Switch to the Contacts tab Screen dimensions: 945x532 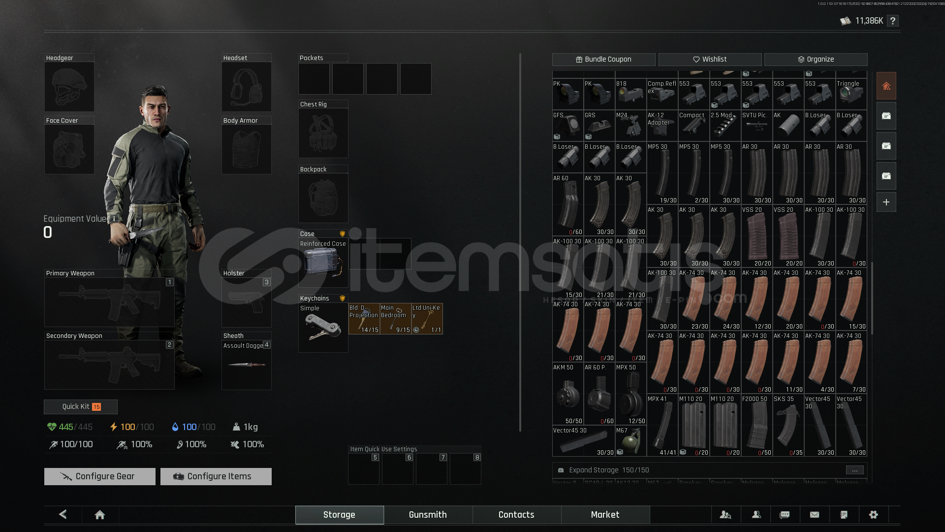click(x=517, y=515)
